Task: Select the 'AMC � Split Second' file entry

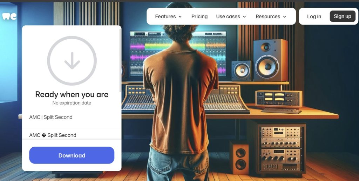Action: (x=53, y=135)
